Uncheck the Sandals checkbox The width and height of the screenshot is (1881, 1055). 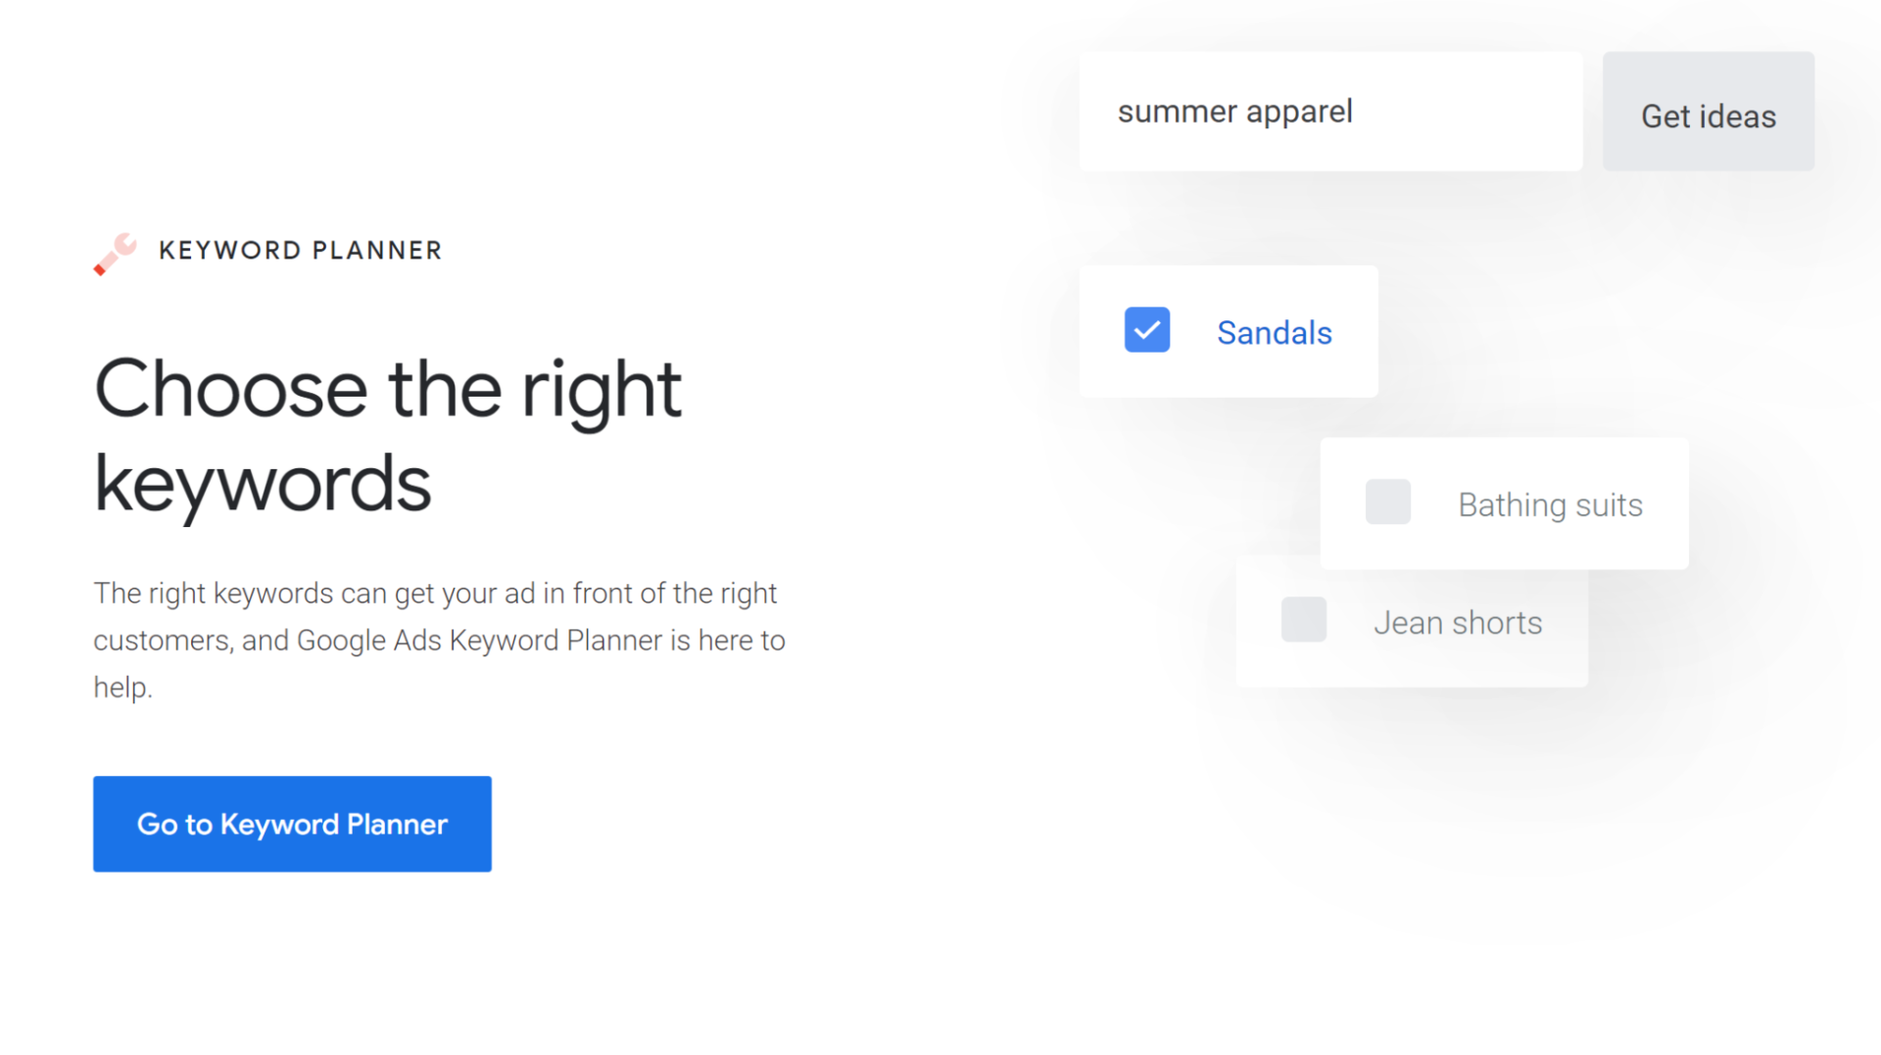pos(1147,330)
